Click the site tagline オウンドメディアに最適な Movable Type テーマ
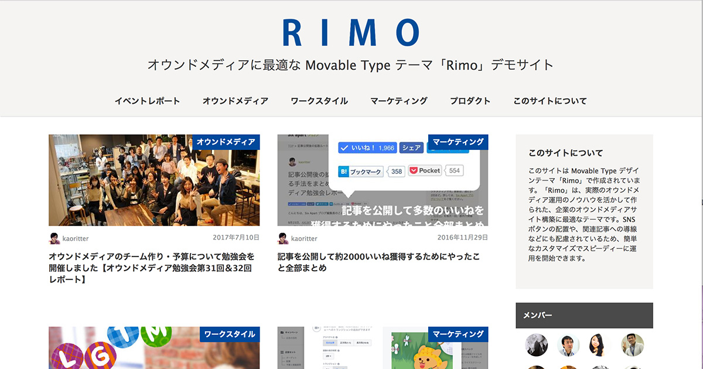 pyautogui.click(x=350, y=64)
